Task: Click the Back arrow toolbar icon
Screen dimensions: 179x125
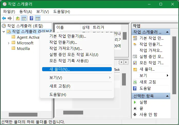Action: click(4, 18)
